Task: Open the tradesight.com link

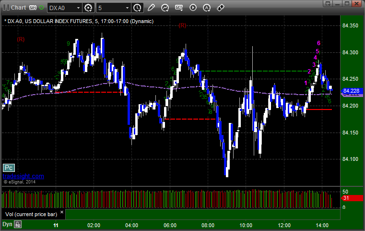Action: 24,176
